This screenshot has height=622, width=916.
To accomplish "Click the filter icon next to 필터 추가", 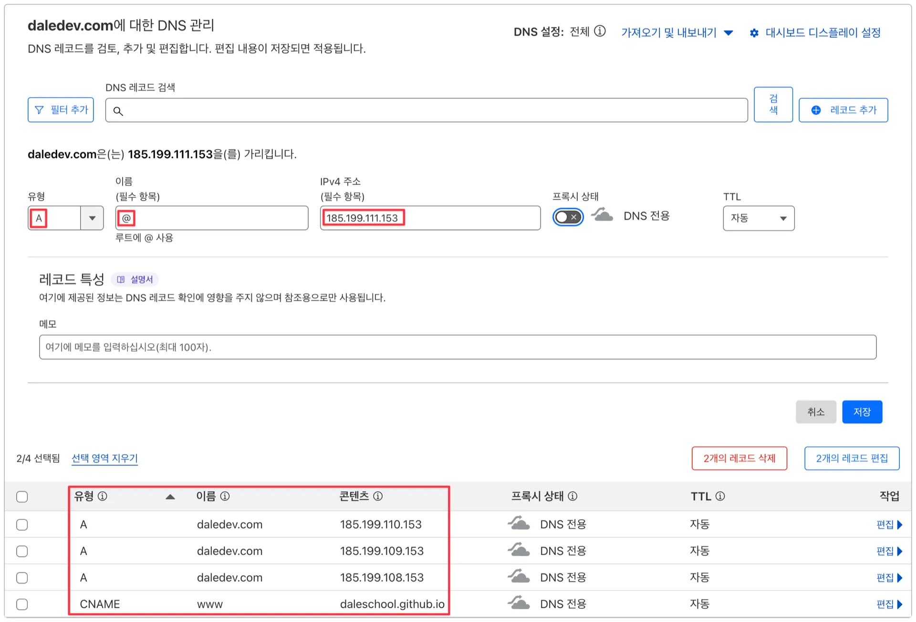I will pyautogui.click(x=39, y=109).
